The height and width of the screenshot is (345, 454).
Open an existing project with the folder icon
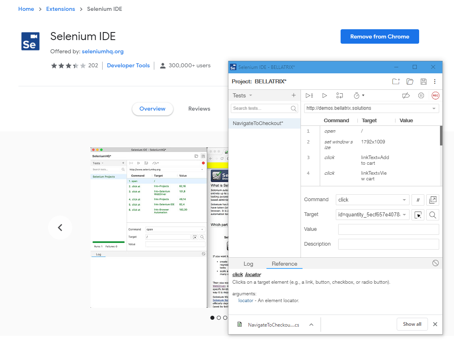pos(410,81)
